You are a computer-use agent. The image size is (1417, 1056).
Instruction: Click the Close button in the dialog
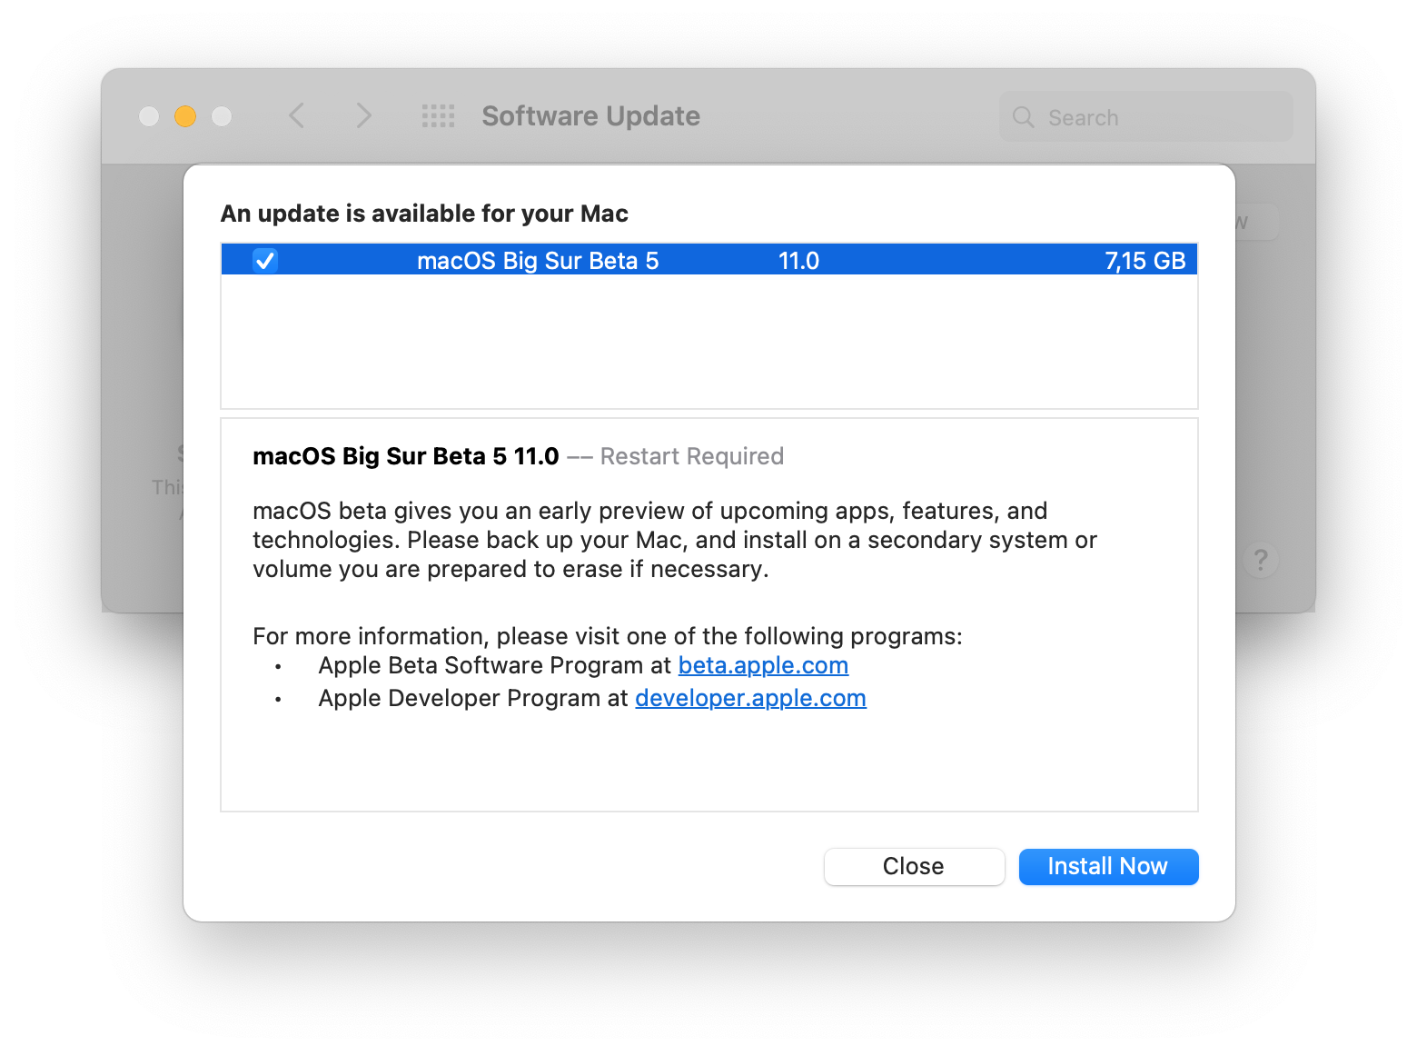click(914, 866)
